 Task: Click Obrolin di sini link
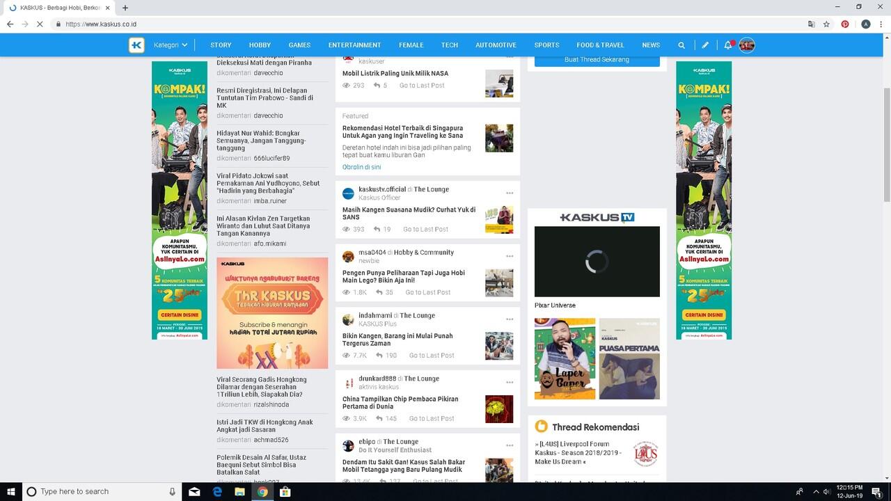361,167
